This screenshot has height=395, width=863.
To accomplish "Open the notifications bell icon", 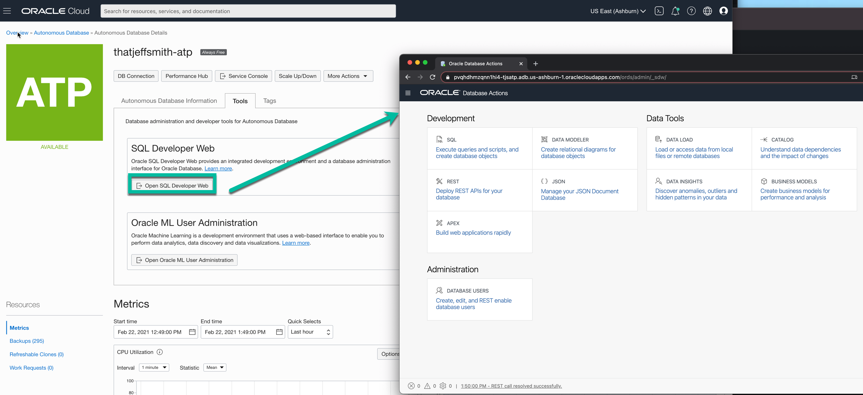I will coord(675,11).
